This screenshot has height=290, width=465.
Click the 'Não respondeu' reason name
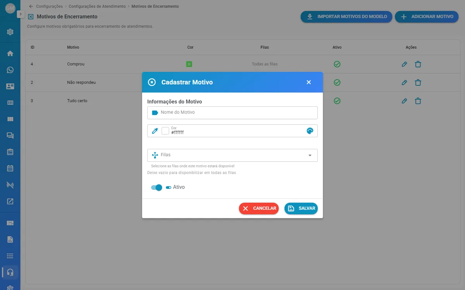81,82
